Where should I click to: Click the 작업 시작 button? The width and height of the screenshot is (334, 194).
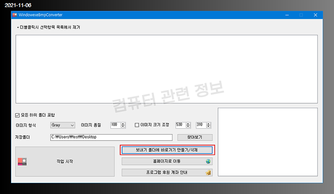coord(65,162)
